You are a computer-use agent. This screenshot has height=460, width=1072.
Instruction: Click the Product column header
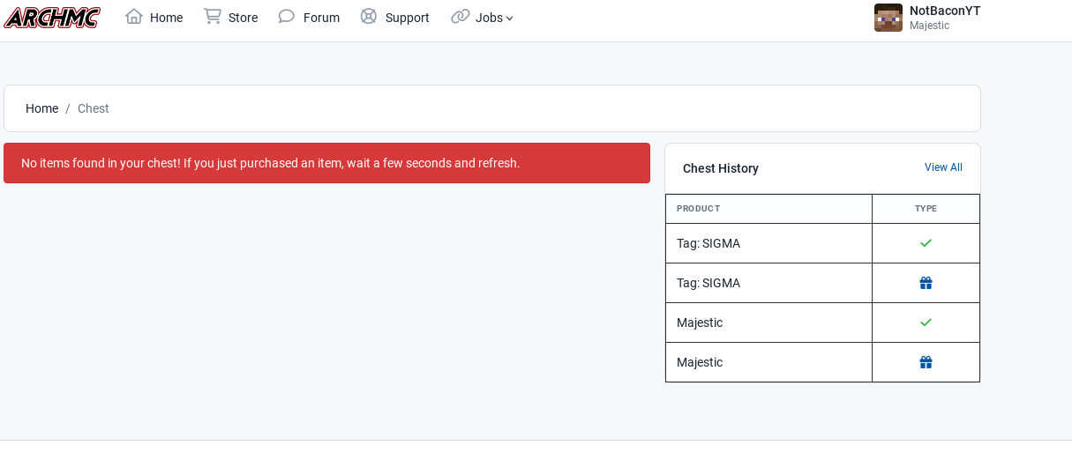coord(698,209)
